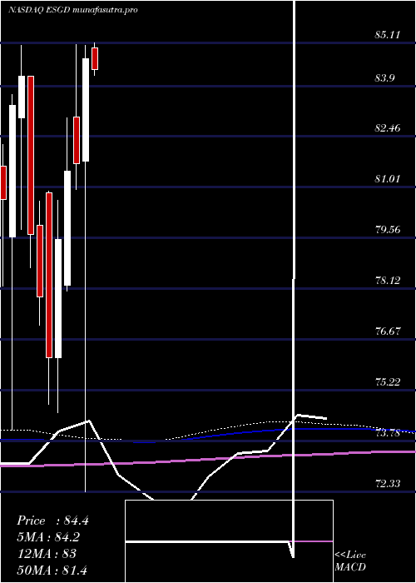Select the 72.33 price axis label
The width and height of the screenshot is (416, 583).
[388, 483]
